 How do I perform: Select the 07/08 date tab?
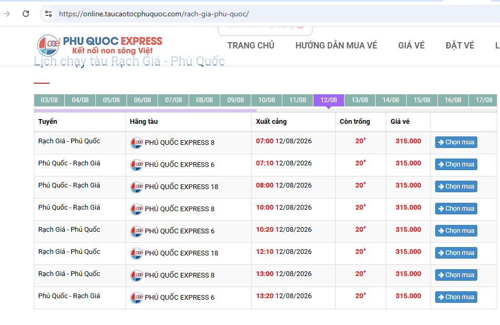click(x=173, y=100)
